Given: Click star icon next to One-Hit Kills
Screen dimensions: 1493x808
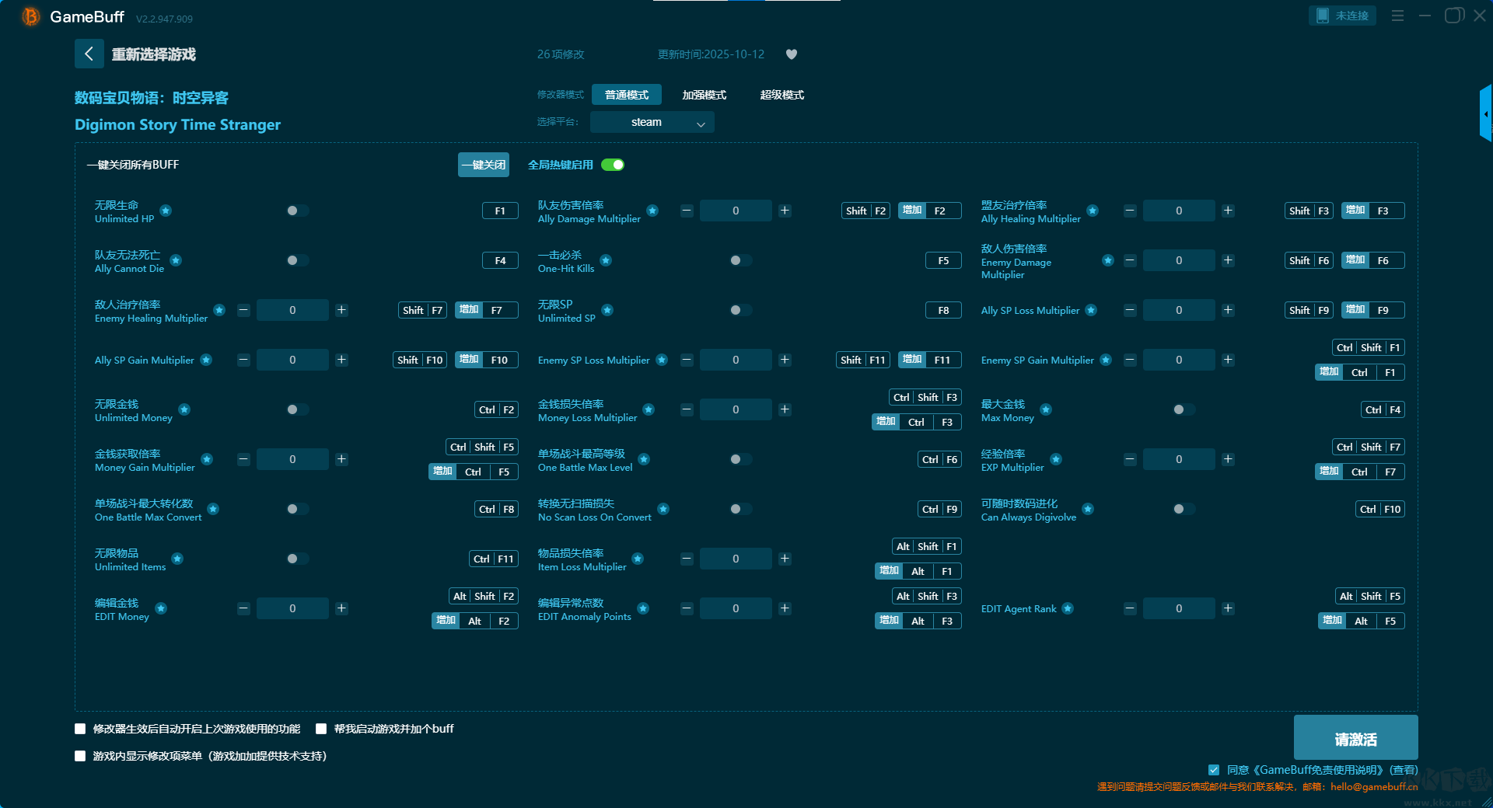Looking at the screenshot, I should [x=606, y=260].
